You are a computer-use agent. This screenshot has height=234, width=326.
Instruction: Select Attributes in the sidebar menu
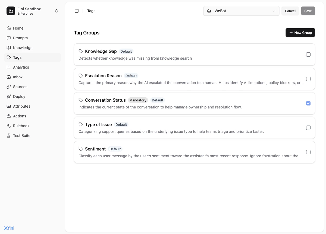click(21, 106)
